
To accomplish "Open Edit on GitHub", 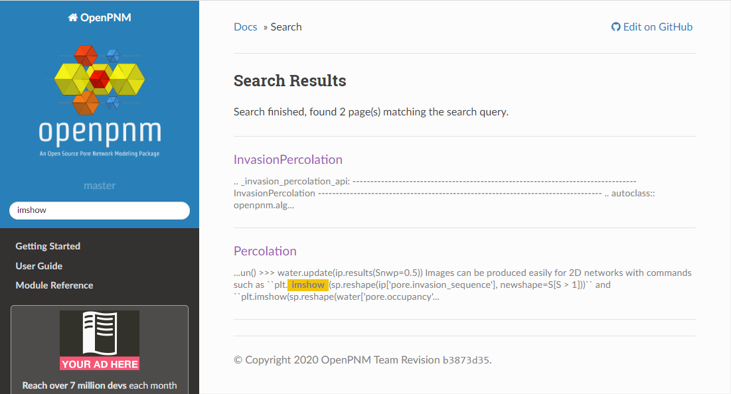I will coord(657,27).
